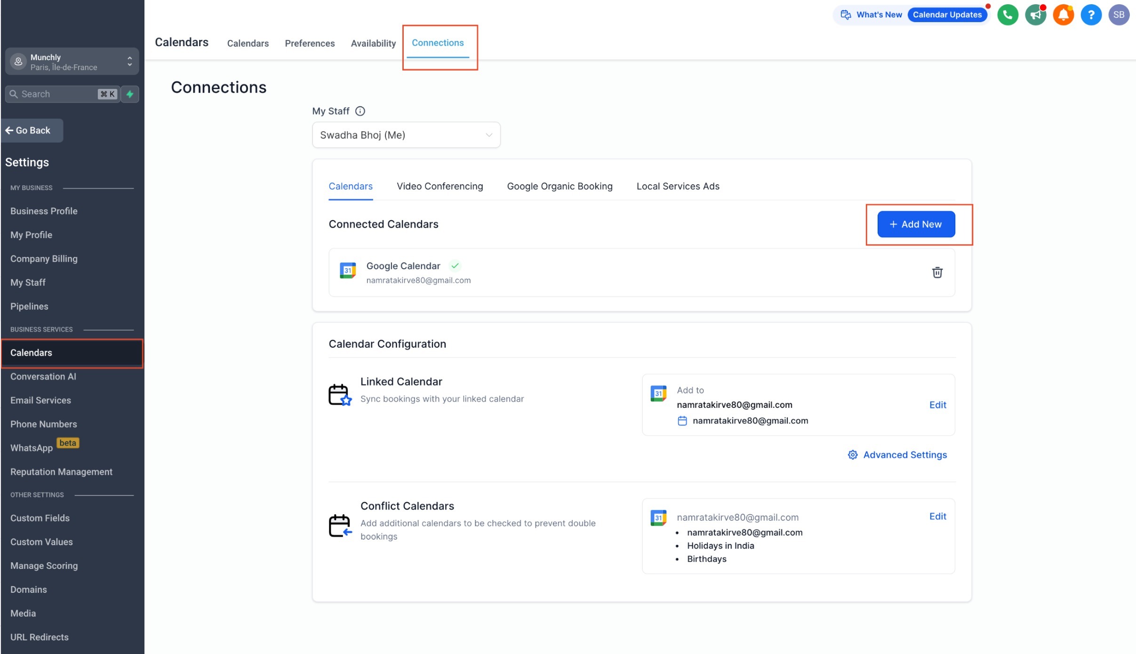Open Conversation AI in the sidebar
This screenshot has height=654, width=1136.
[43, 376]
